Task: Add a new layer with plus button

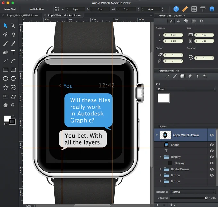Action: click(x=157, y=205)
